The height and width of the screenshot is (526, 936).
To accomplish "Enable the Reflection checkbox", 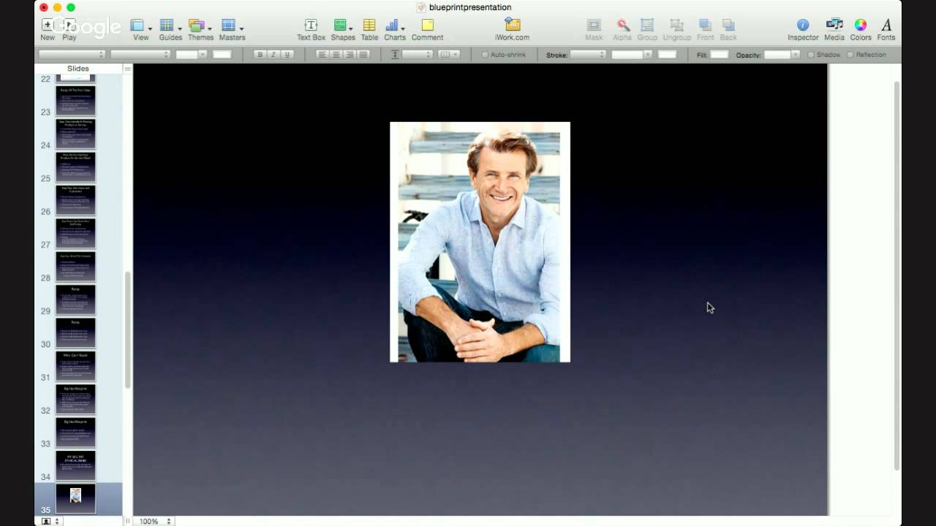I will click(x=850, y=55).
